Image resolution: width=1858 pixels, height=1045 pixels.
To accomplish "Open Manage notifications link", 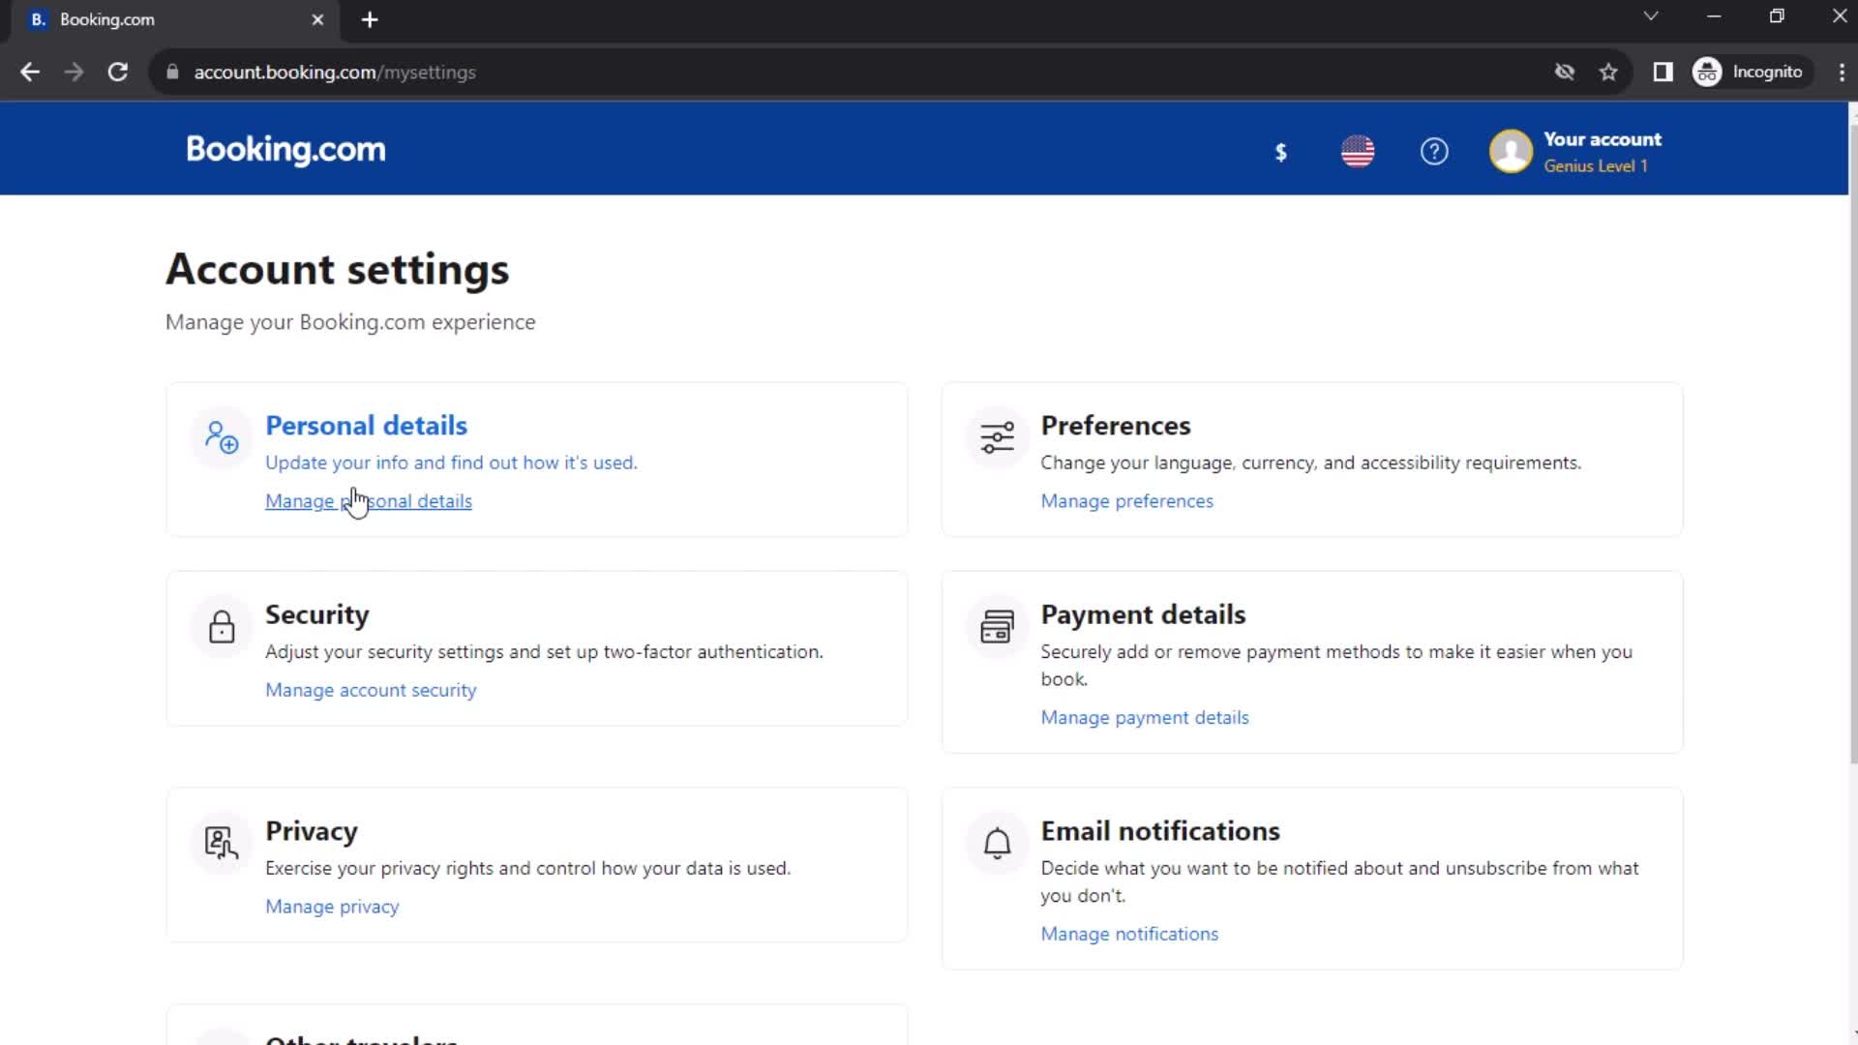I will [1129, 934].
